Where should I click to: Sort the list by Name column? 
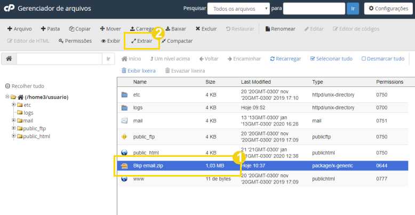(140, 82)
